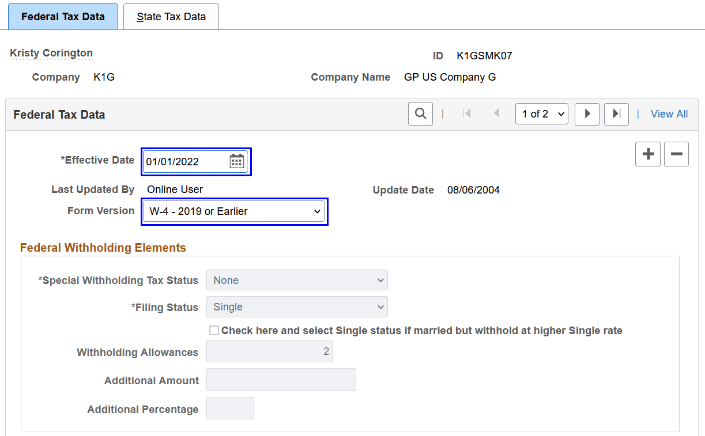Open the Form Version dropdown

234,211
